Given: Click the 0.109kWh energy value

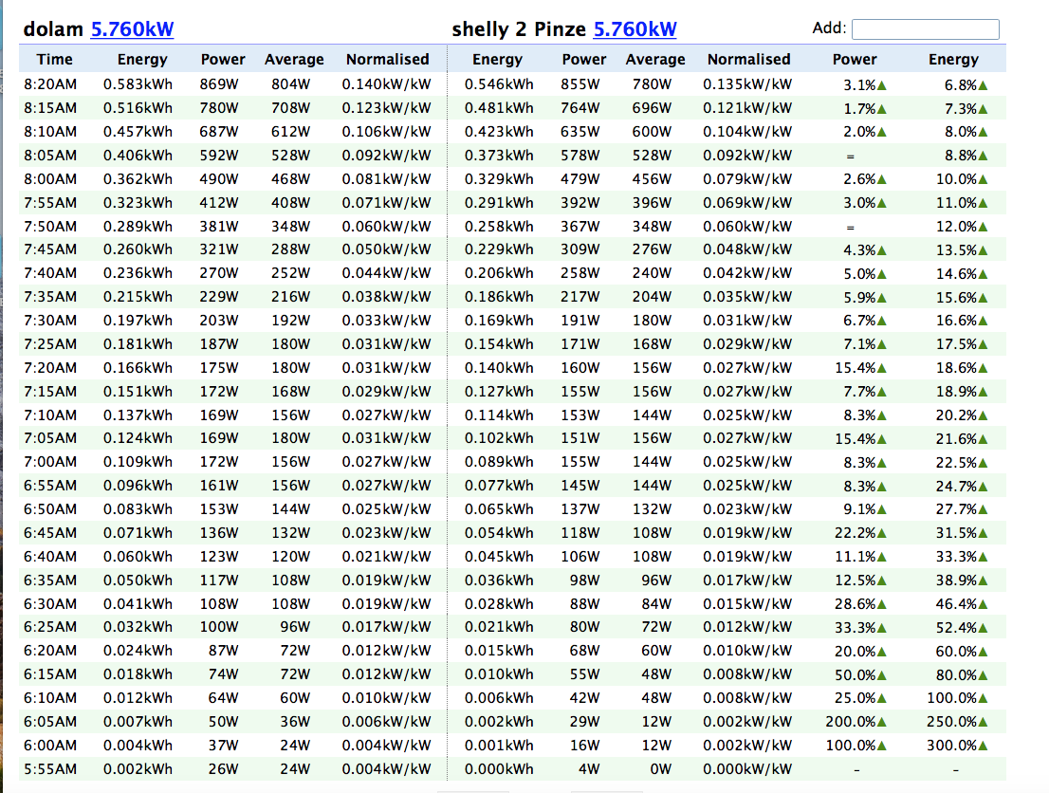Looking at the screenshot, I should coord(138,462).
